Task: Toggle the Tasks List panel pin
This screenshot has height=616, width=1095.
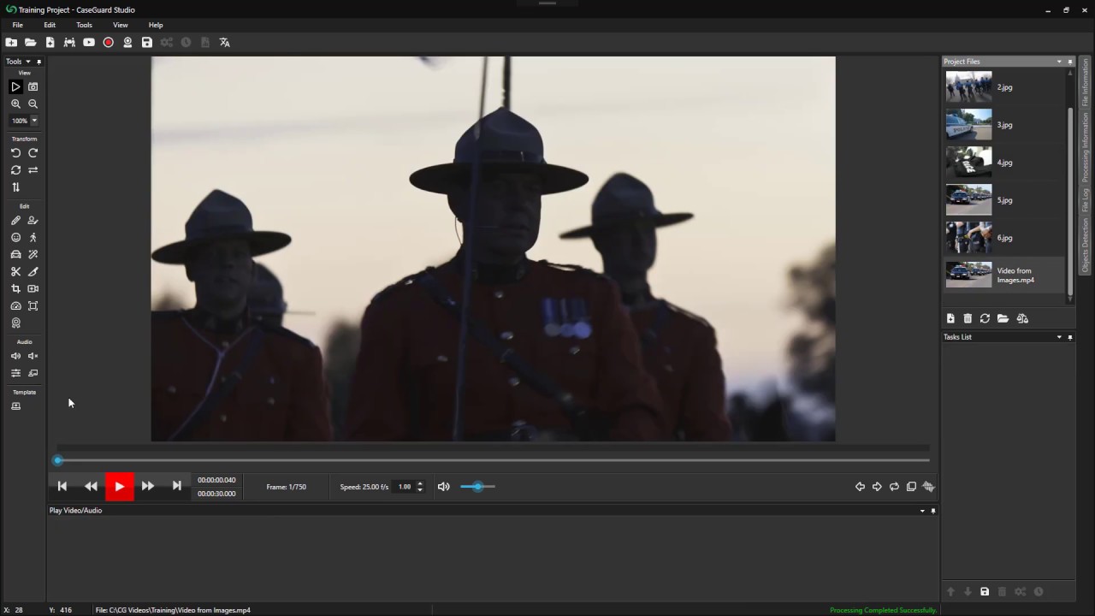Action: pyautogui.click(x=1070, y=337)
